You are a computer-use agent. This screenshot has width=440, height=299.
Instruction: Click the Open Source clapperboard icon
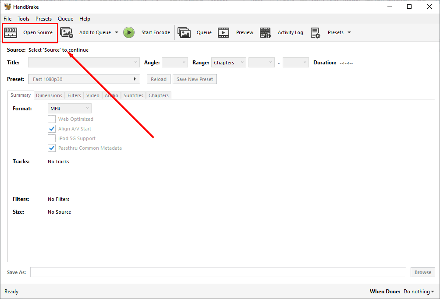[x=11, y=33]
